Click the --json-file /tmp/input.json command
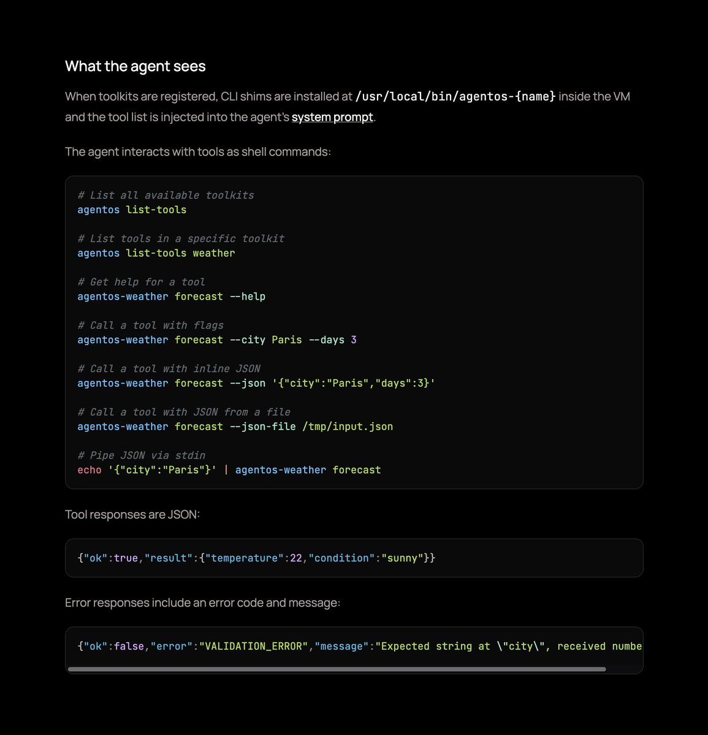Viewport: 708px width, 735px height. point(235,426)
